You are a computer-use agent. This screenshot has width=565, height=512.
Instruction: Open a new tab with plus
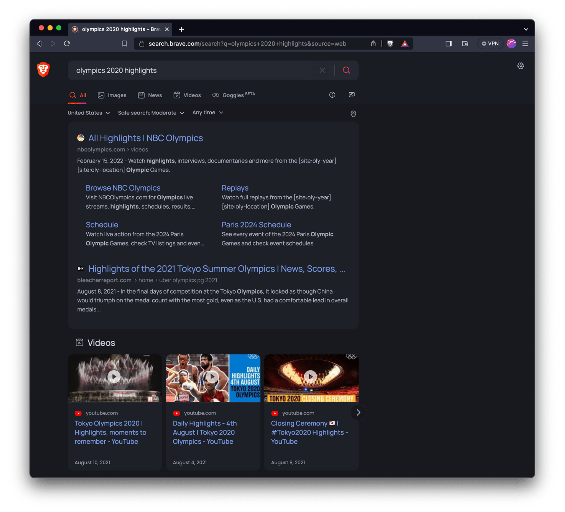(x=182, y=29)
